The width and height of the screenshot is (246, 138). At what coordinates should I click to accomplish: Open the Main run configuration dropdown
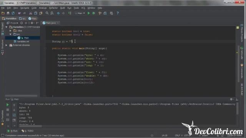80,13
